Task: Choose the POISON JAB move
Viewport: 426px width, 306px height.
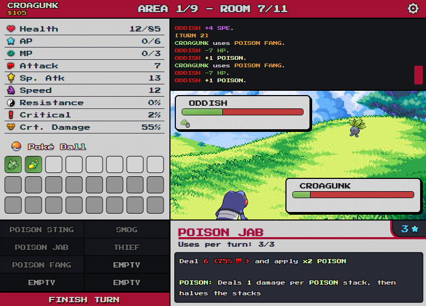Action: tap(42, 247)
